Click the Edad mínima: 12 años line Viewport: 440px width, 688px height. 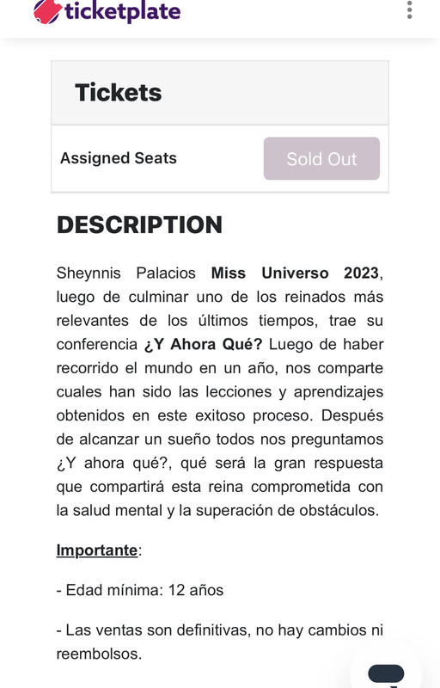pyautogui.click(x=140, y=590)
